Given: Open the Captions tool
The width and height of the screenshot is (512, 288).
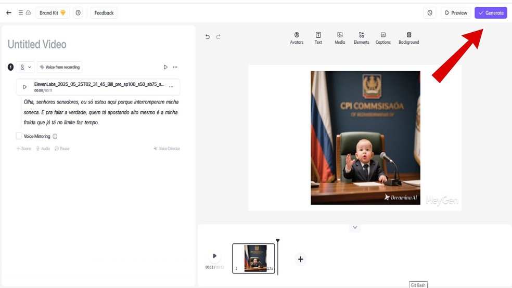Looking at the screenshot, I should (x=383, y=38).
